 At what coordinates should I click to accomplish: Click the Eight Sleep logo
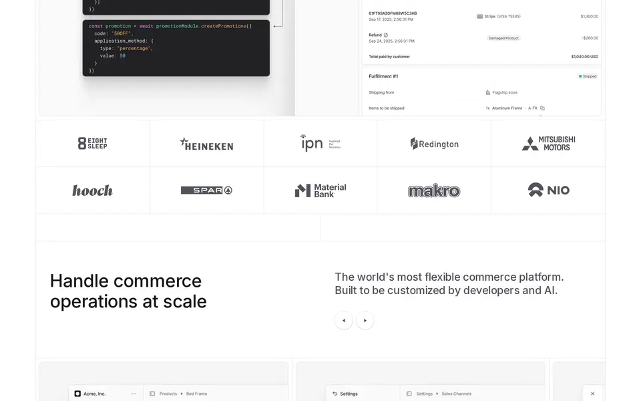tap(92, 143)
